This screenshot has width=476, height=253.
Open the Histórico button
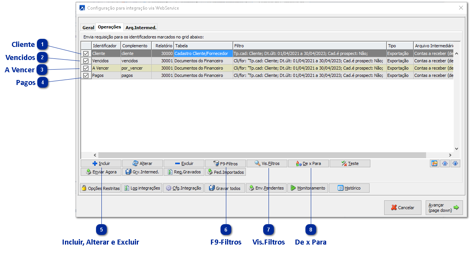tap(349, 188)
